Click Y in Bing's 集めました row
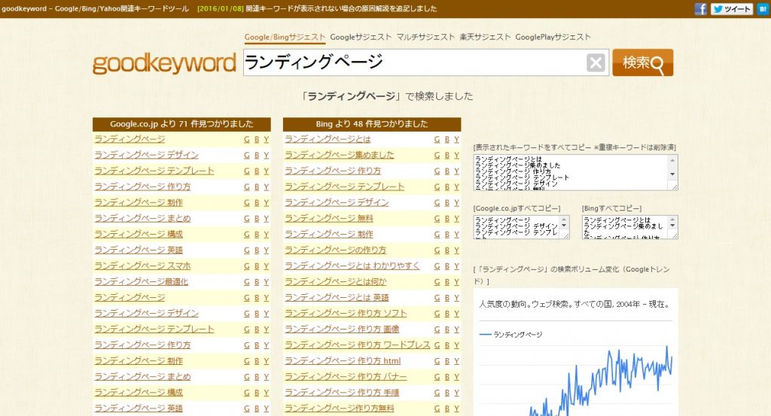771x416 pixels. click(x=456, y=155)
